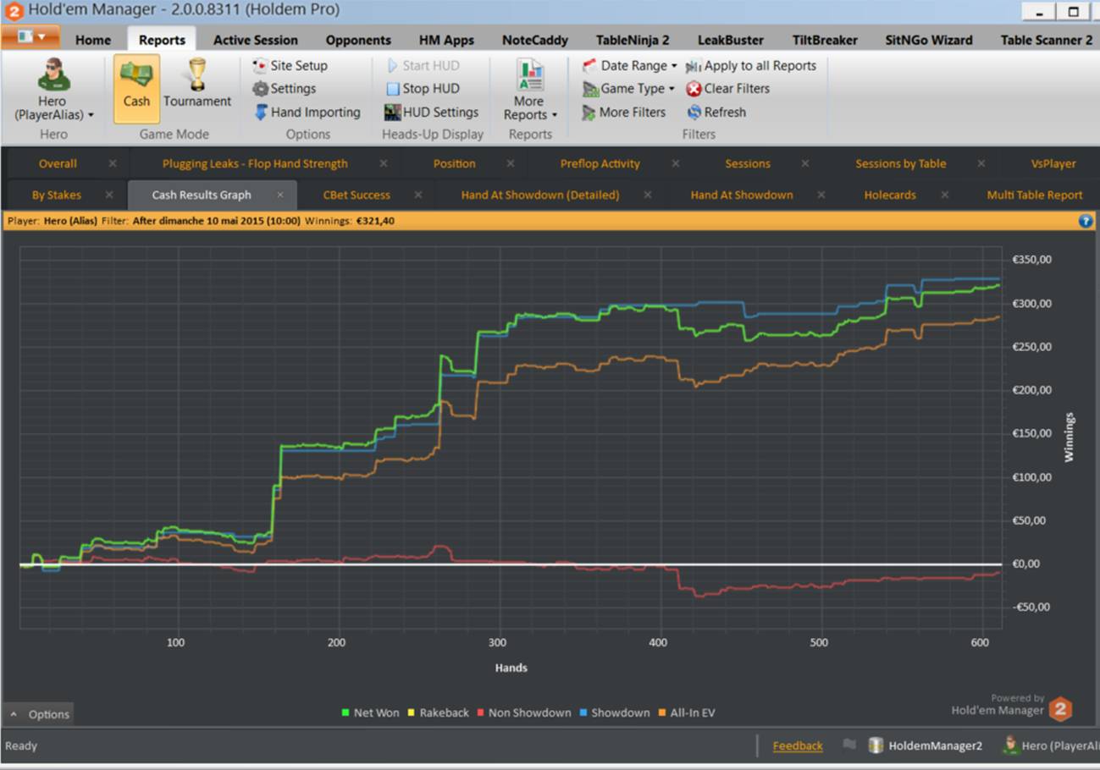Image resolution: width=1100 pixels, height=770 pixels.
Task: Open the By Stakes report tab
Action: pyautogui.click(x=57, y=195)
